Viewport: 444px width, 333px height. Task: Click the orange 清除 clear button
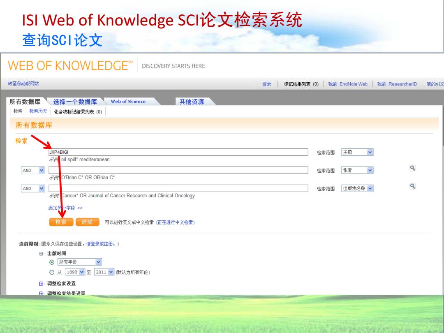coord(88,222)
